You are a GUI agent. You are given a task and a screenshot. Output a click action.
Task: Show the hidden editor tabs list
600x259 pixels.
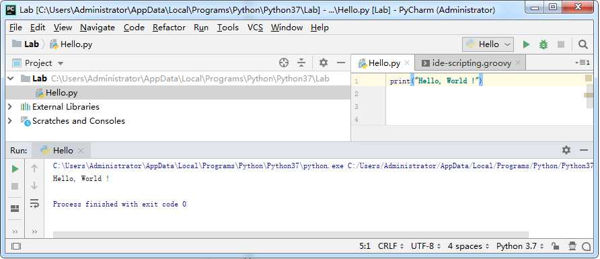(583, 63)
